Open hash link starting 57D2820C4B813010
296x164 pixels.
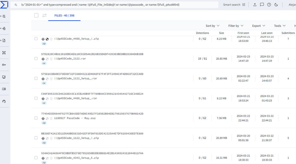tap(92, 54)
